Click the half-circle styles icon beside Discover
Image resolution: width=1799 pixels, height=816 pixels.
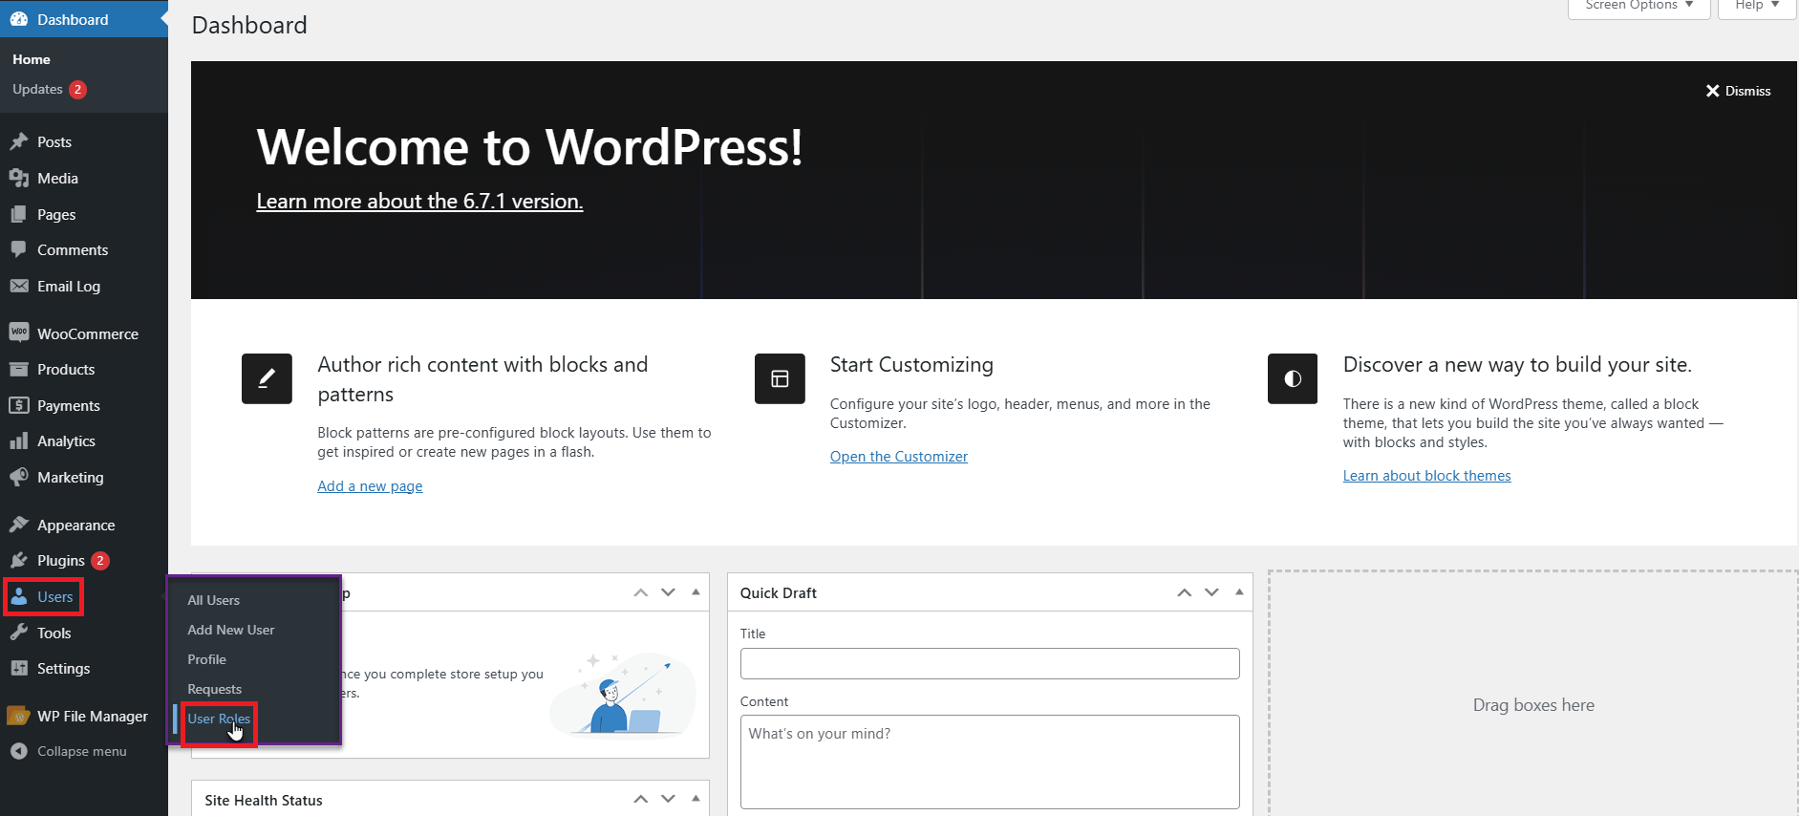(1293, 378)
